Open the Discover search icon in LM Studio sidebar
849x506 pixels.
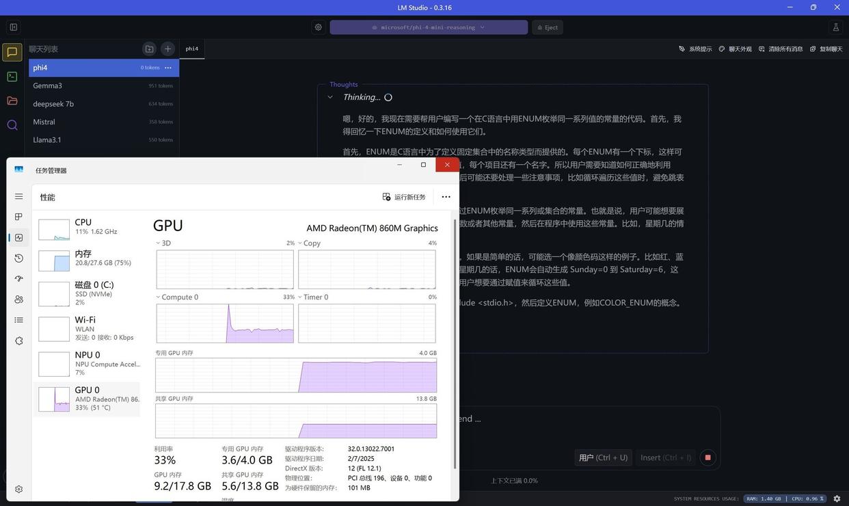pos(12,124)
